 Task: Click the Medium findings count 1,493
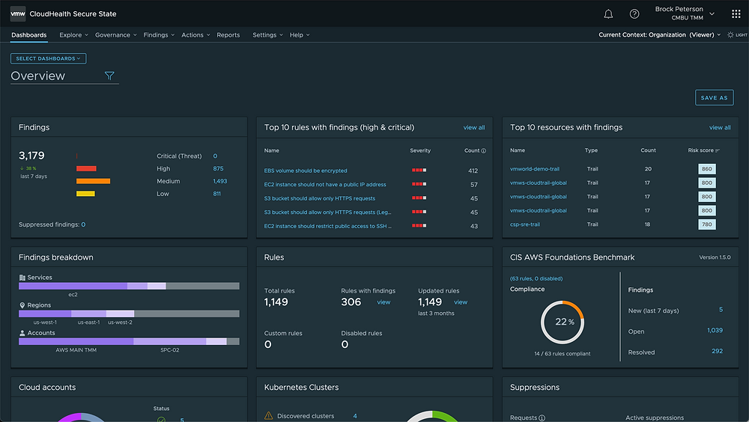click(x=220, y=181)
